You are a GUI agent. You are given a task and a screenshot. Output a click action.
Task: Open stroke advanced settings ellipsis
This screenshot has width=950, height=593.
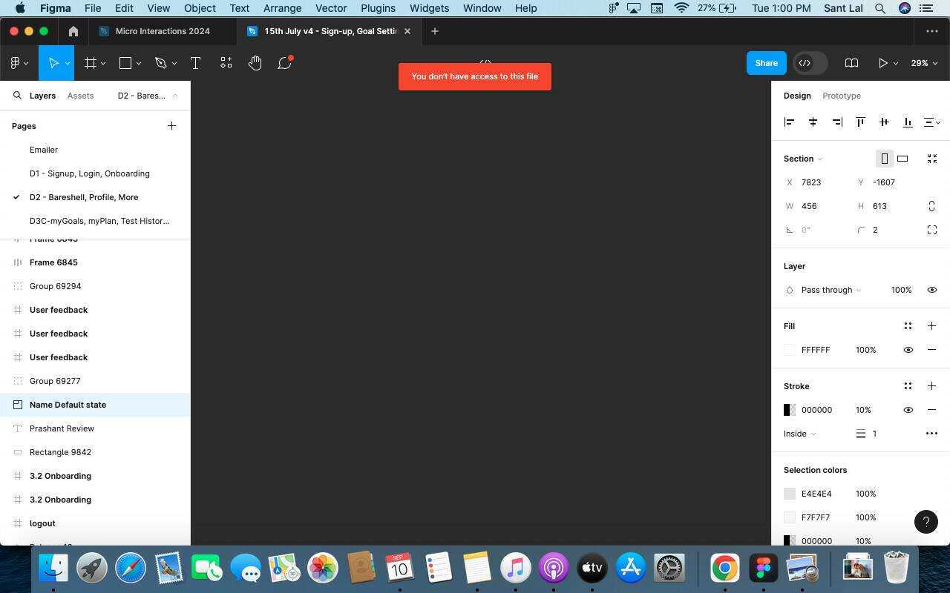931,434
